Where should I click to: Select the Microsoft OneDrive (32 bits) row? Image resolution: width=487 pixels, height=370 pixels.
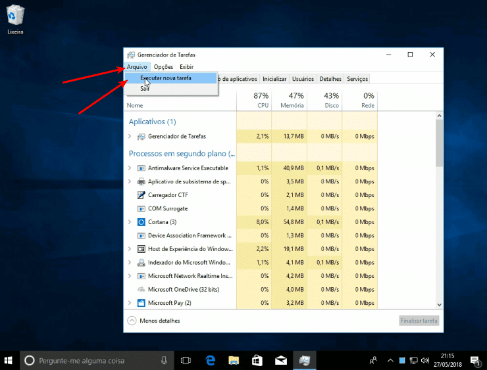[x=251, y=289]
